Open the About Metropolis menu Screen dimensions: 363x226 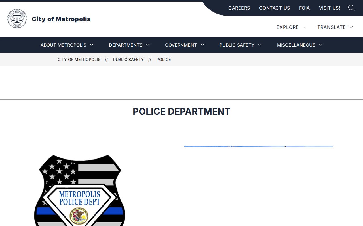[x=63, y=45]
